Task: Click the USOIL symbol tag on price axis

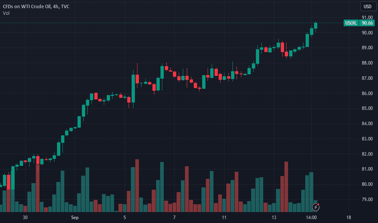Action: tap(351, 23)
